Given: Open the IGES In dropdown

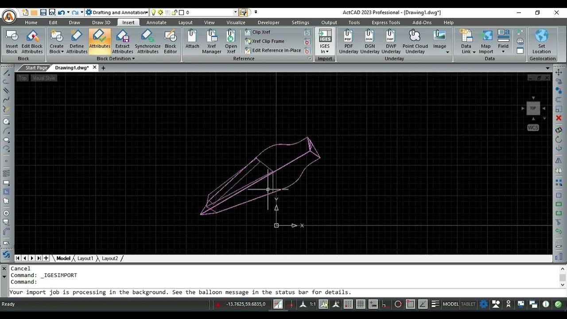Looking at the screenshot, I should (x=325, y=51).
